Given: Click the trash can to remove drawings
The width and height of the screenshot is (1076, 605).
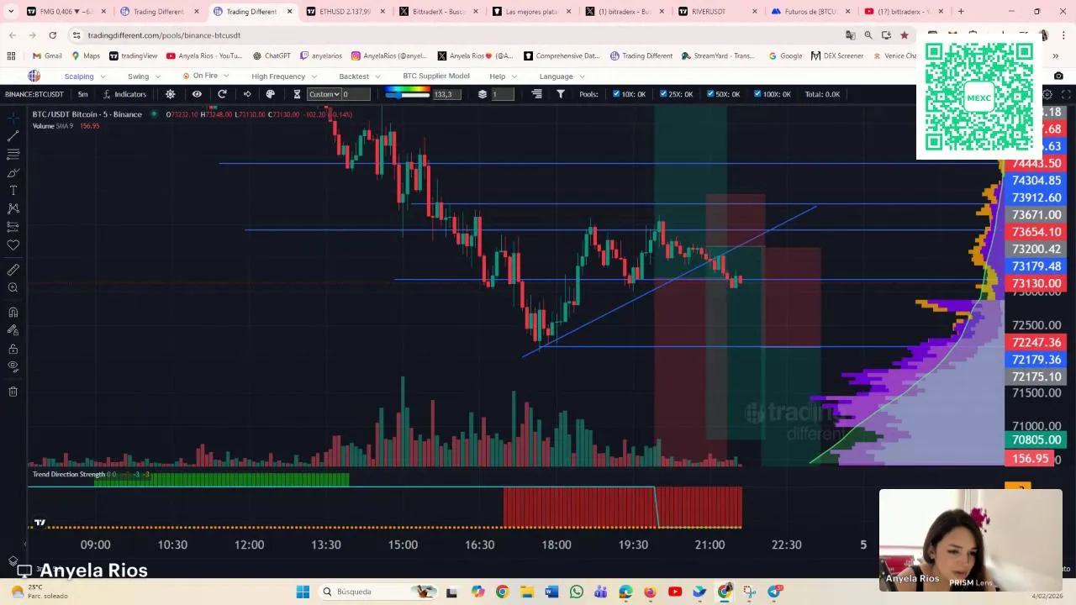Looking at the screenshot, I should (13, 392).
